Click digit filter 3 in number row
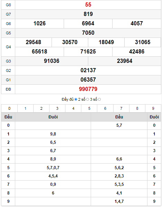Screen dimensions: 162x207 coord(57,108)
